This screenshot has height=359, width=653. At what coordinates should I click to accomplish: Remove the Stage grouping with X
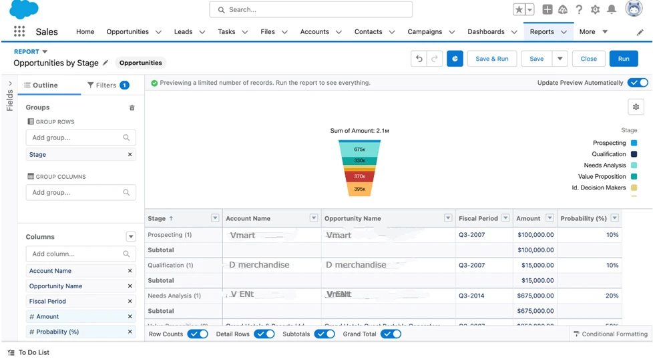click(130, 154)
